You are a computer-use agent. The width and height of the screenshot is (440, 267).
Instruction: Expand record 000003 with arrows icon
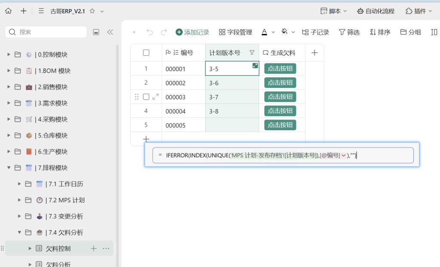156,97
